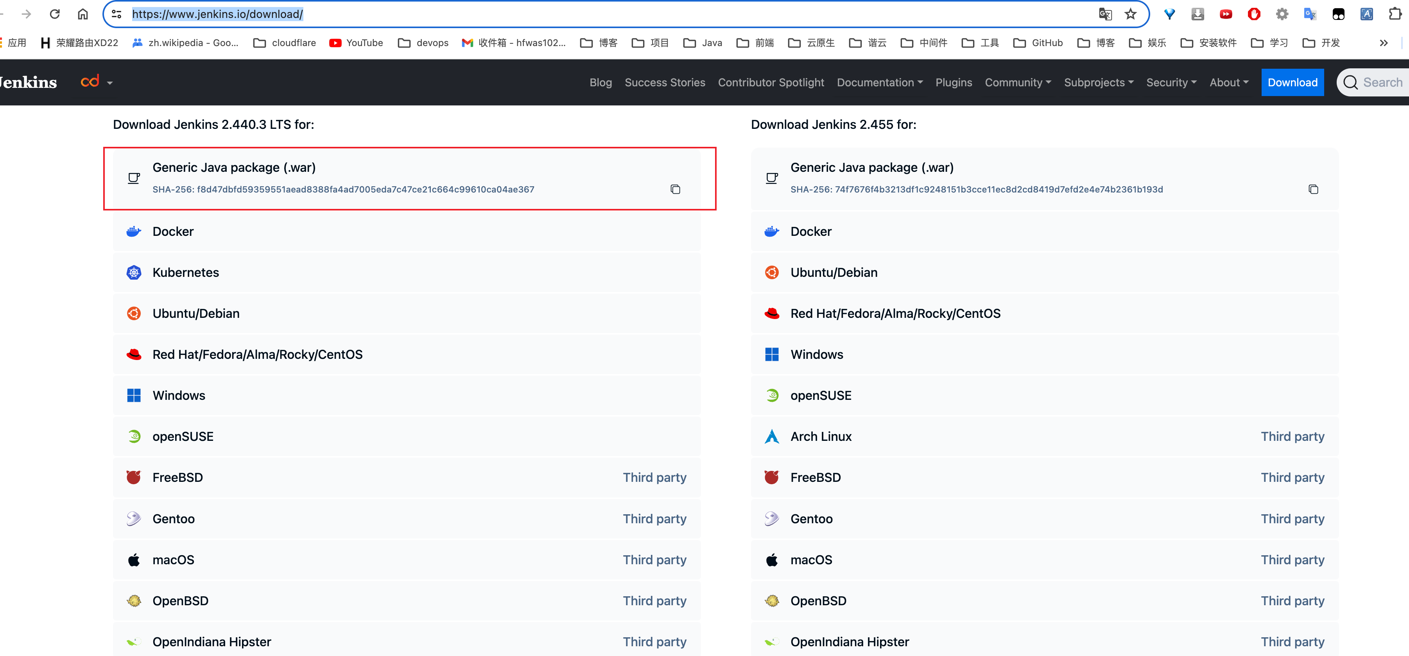Open LTS OpenBSD download option
The height and width of the screenshot is (656, 1409).
pos(407,601)
